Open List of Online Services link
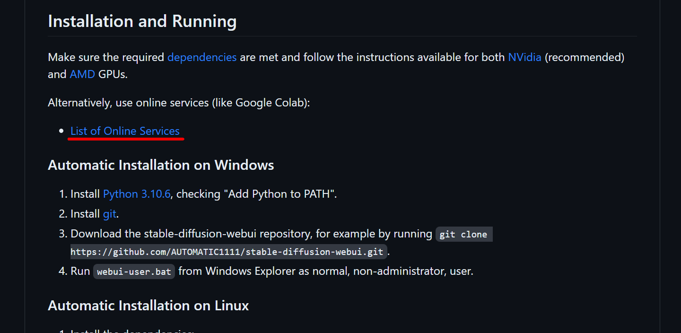Image resolution: width=681 pixels, height=333 pixels. (x=125, y=131)
